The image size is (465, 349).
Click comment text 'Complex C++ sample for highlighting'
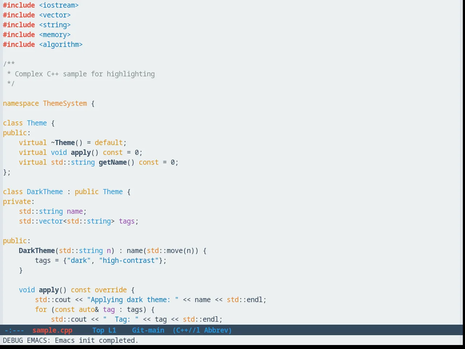tap(85, 74)
